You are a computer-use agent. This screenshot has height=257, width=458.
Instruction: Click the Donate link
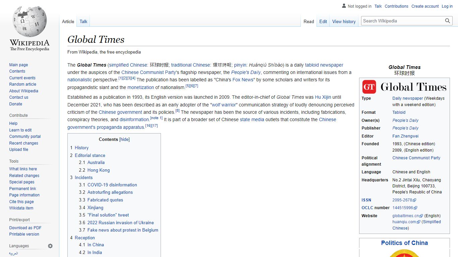[x=15, y=104]
